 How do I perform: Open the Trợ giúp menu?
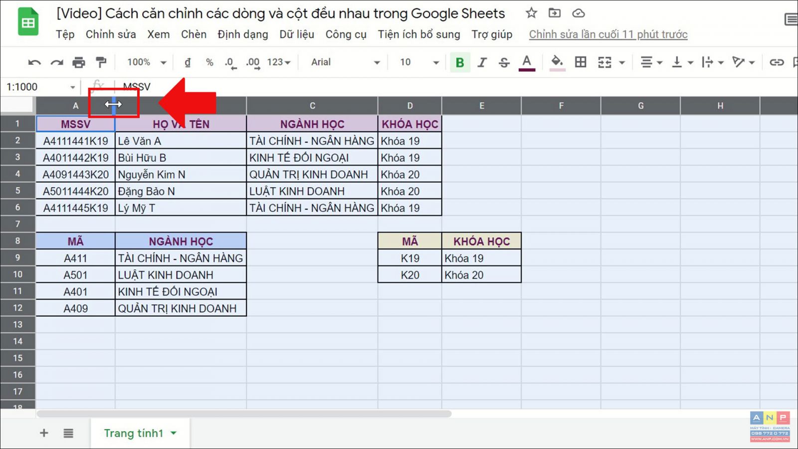tap(492, 34)
